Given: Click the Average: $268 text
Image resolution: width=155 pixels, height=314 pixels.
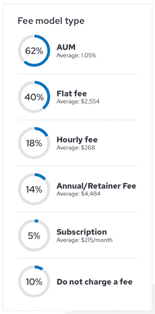Looking at the screenshot, I should coord(76,148).
